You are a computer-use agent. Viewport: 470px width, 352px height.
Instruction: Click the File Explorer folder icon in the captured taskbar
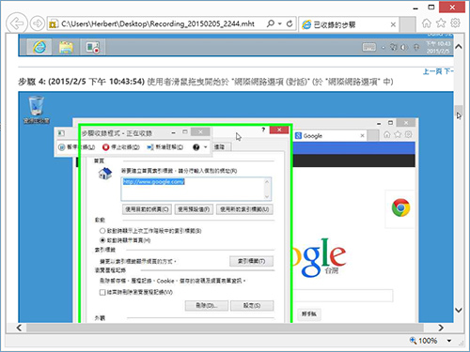coord(66,47)
